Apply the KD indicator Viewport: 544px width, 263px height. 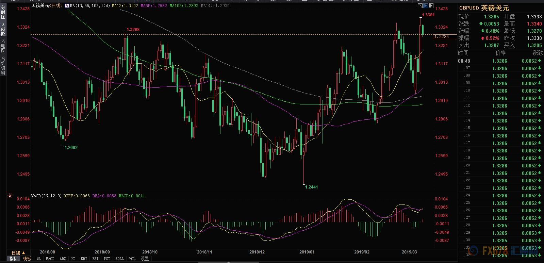73,259
